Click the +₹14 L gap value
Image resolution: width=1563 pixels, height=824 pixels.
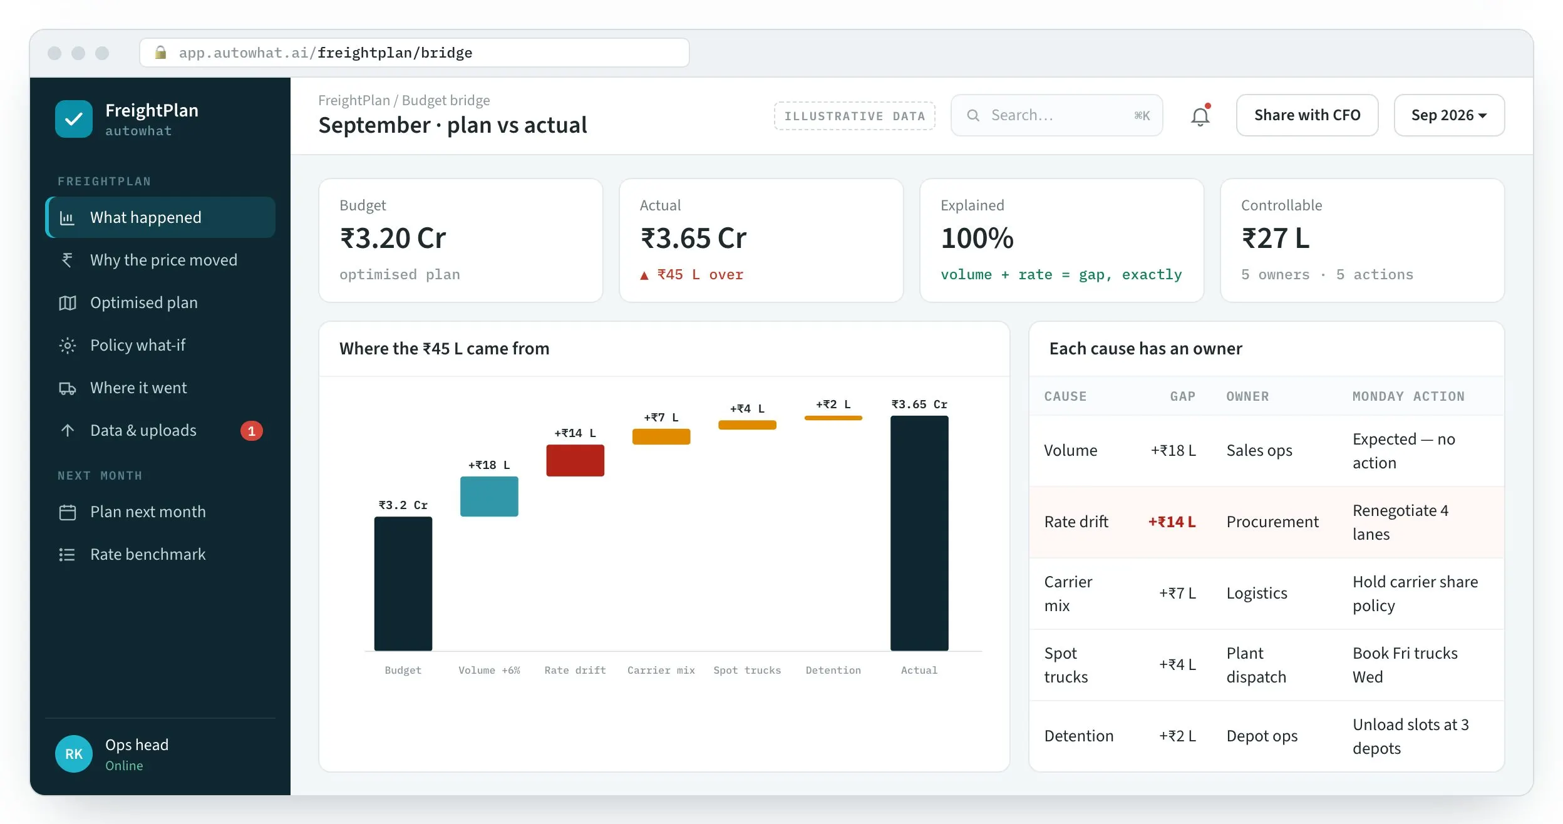point(1172,522)
